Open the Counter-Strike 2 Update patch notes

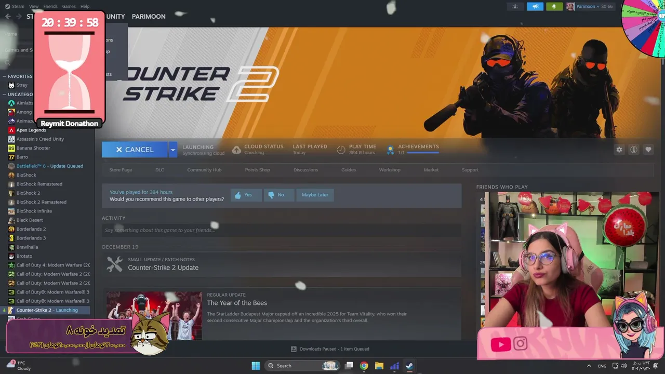pos(163,268)
